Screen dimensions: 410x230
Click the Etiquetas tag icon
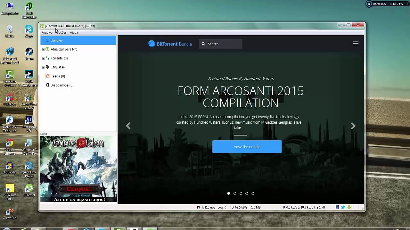(x=47, y=67)
